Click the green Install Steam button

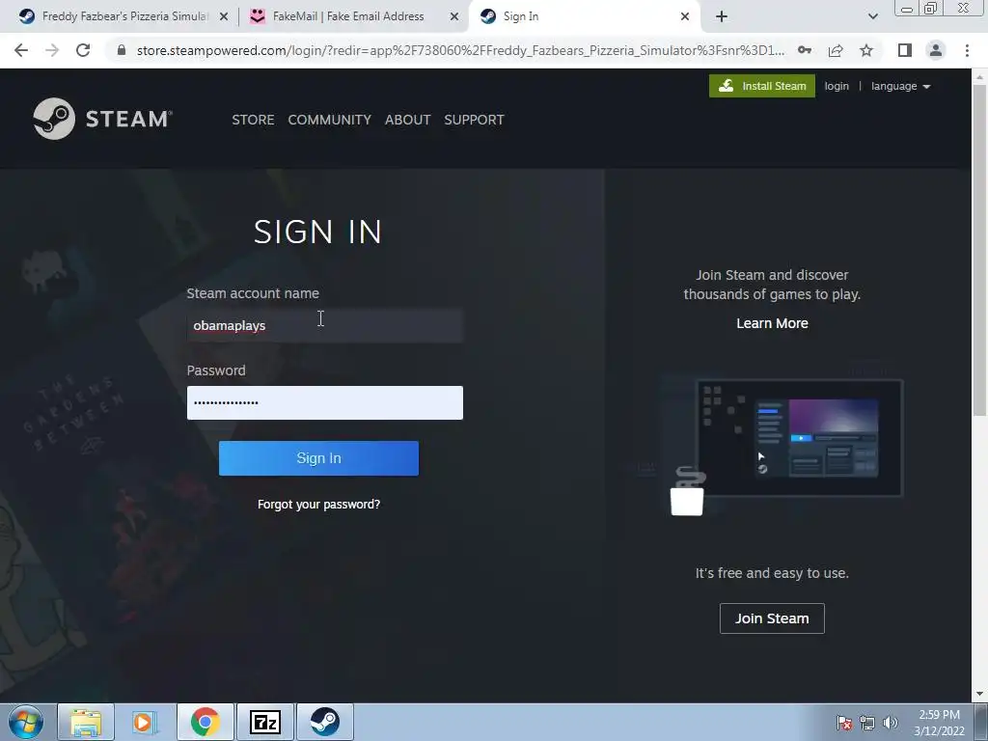tap(762, 86)
